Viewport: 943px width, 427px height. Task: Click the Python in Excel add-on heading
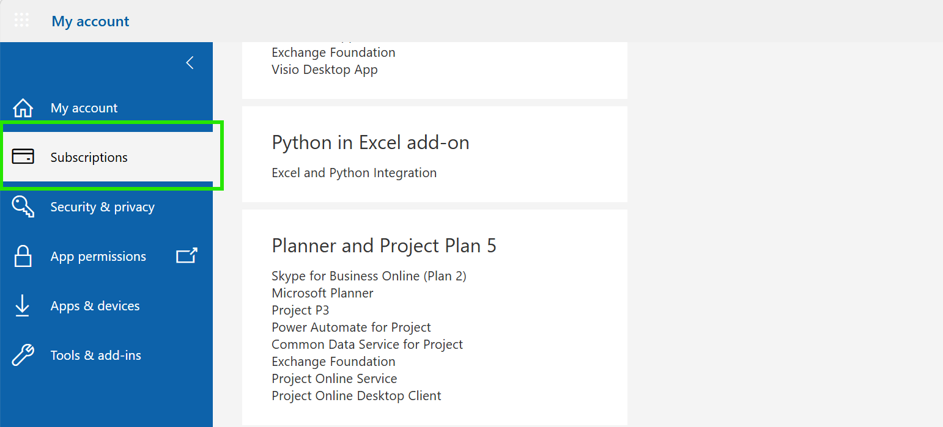(371, 143)
